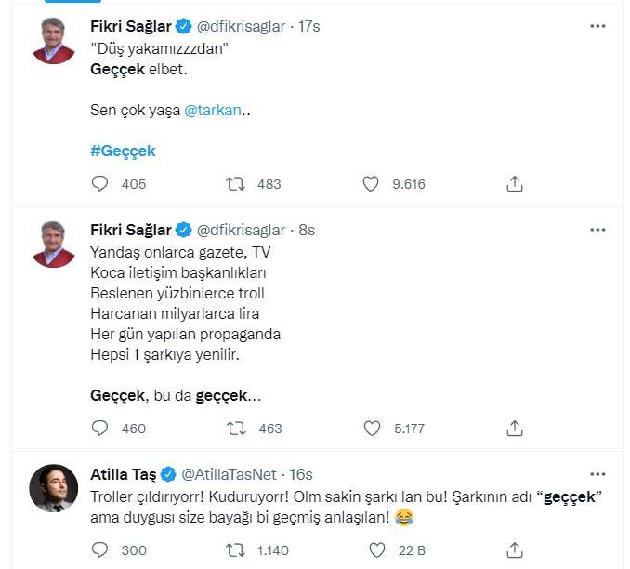Screen dimensions: 630x569
Task: Reply to the tweet with 460 comments
Action: [x=99, y=429]
